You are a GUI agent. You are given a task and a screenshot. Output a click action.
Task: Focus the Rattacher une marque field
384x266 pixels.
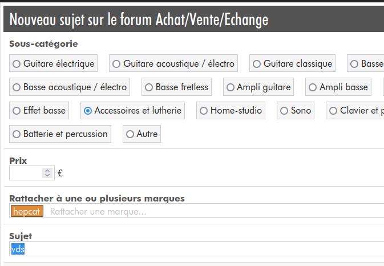pos(171,211)
